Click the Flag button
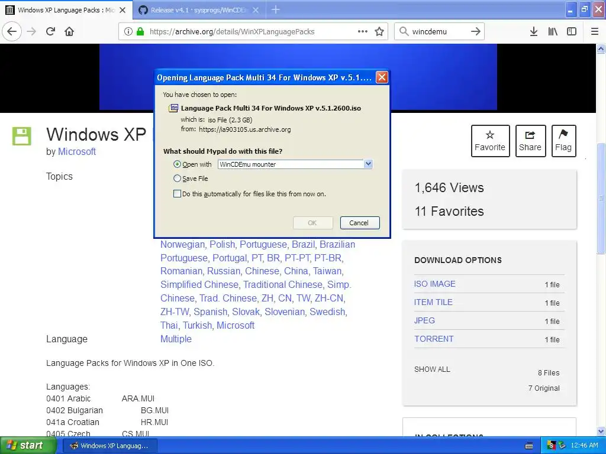606x454 pixels. click(563, 141)
